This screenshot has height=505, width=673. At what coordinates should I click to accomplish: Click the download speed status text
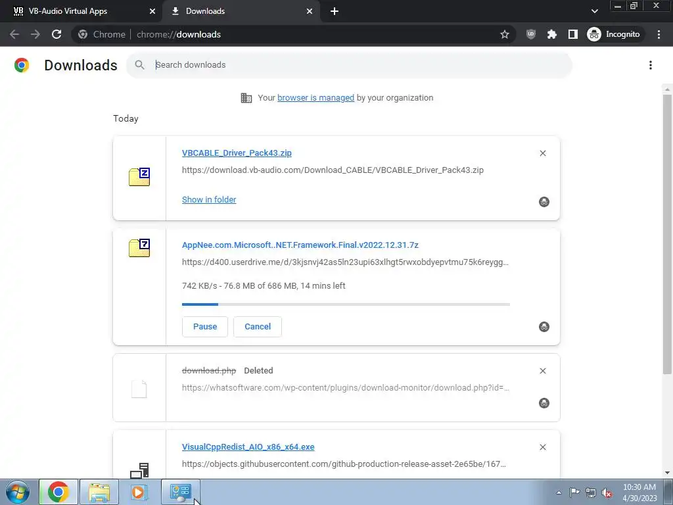coord(264,286)
